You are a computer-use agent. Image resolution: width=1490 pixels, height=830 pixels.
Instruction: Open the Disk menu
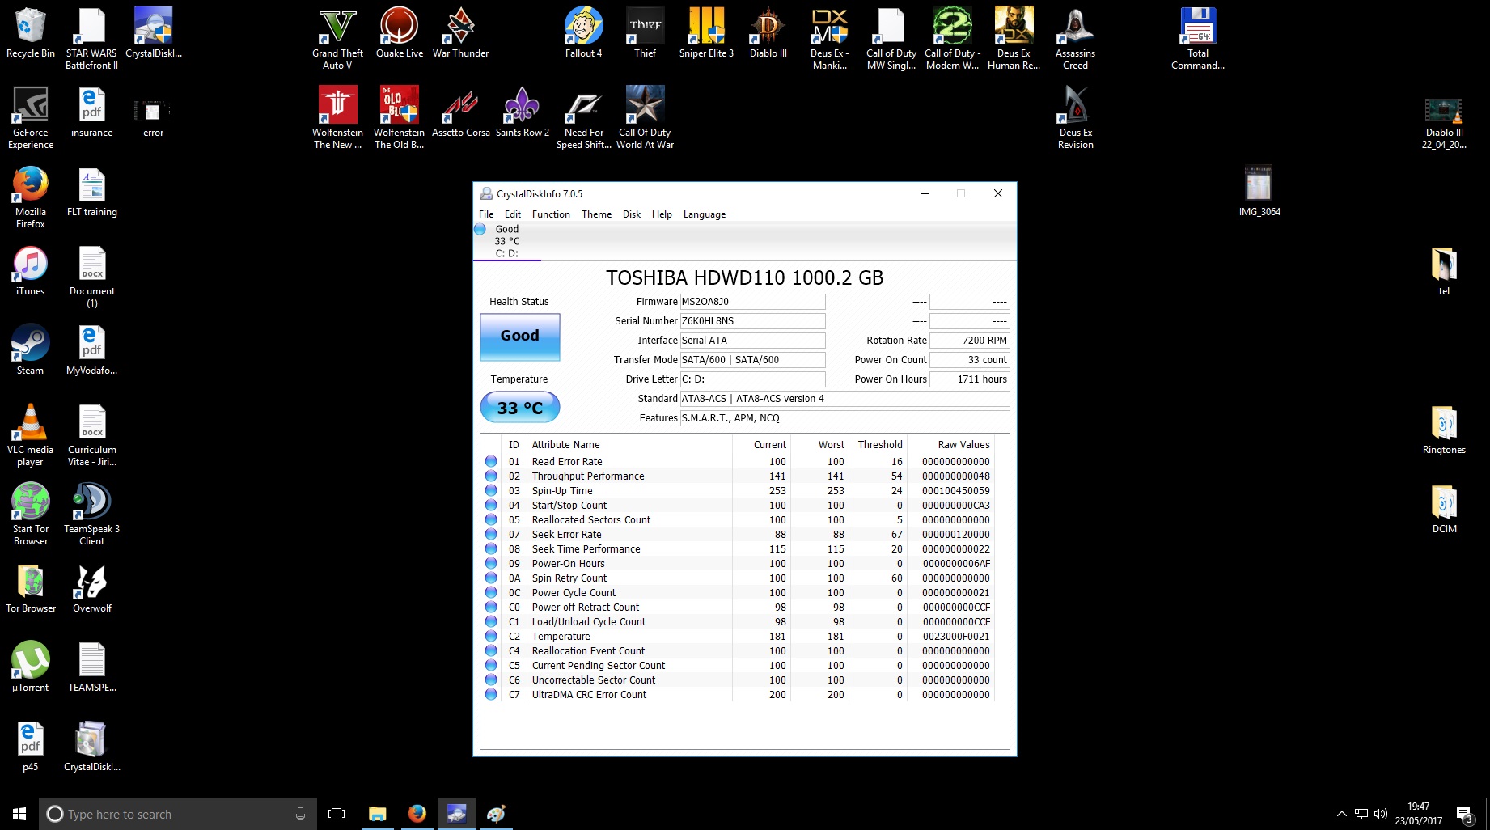632,214
